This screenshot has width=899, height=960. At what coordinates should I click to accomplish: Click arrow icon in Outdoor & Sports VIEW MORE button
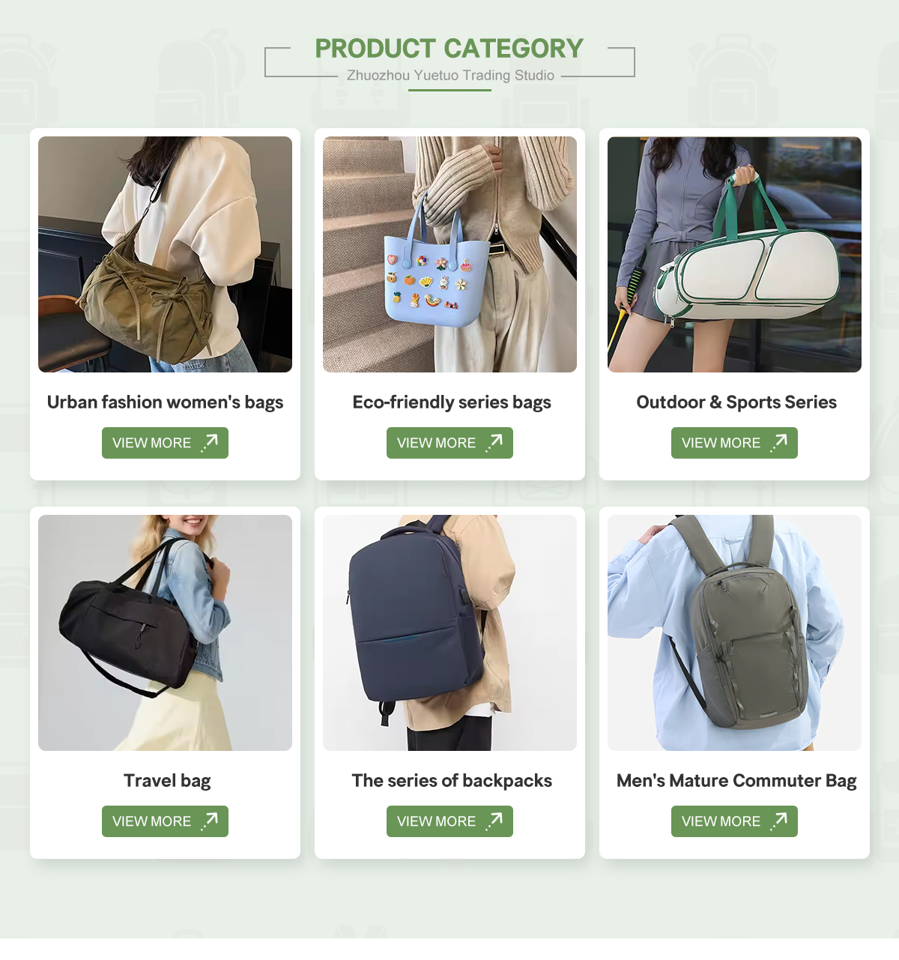click(779, 442)
